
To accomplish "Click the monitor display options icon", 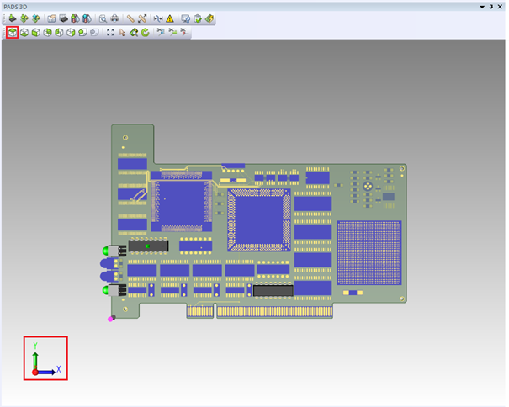I will tap(186, 18).
